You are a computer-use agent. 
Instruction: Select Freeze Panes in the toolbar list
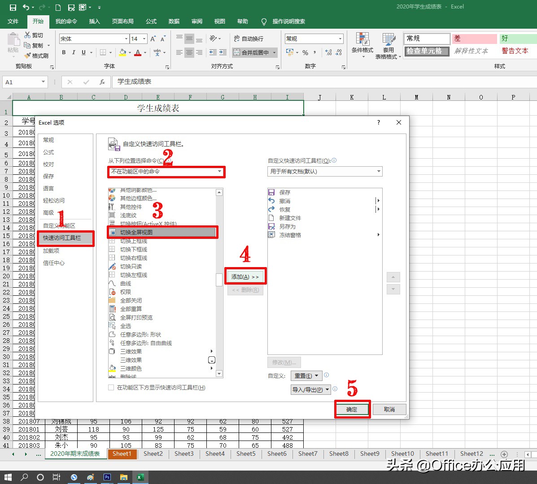(324, 235)
